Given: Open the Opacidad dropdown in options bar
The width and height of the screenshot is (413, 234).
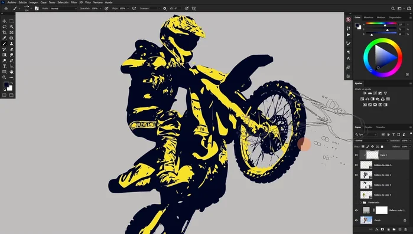Looking at the screenshot, I should [100, 8].
